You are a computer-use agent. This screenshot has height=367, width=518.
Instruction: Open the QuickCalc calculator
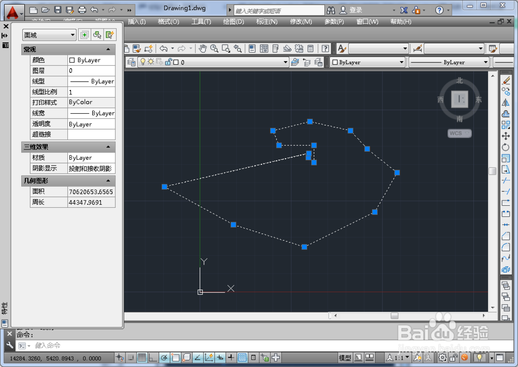[x=310, y=49]
